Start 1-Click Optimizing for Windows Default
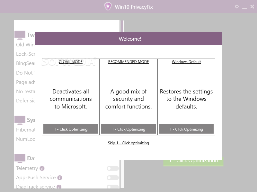The width and height of the screenshot is (257, 192). coord(186,129)
